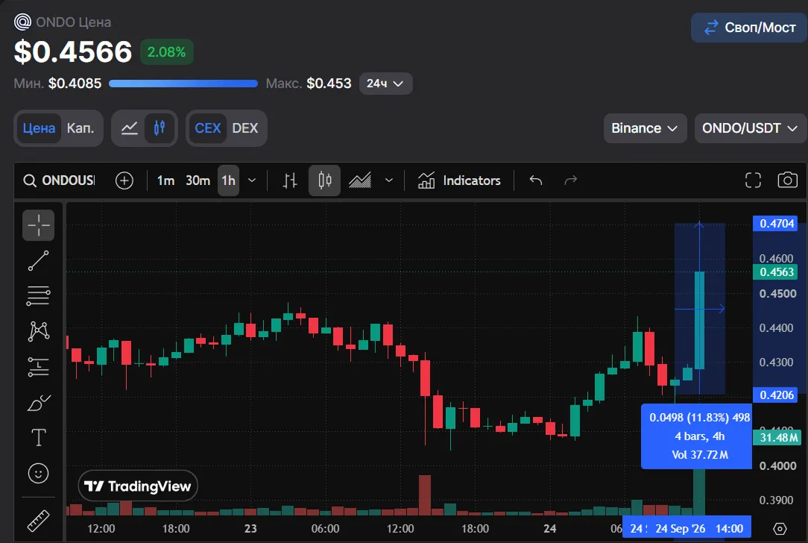Click the Мин. $0.4085 value
The image size is (808, 543).
[57, 84]
